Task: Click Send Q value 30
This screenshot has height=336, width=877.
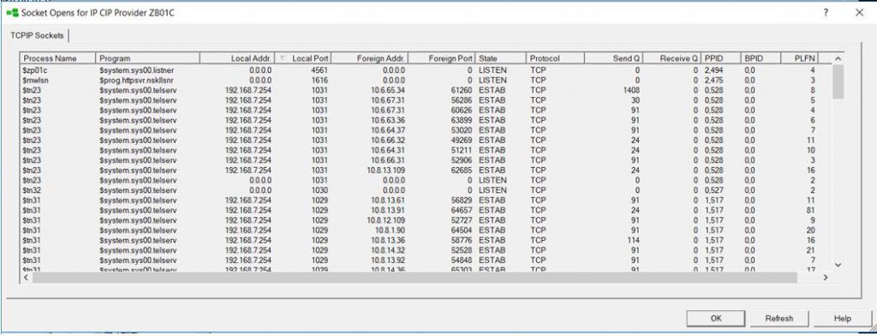Action: (x=636, y=100)
